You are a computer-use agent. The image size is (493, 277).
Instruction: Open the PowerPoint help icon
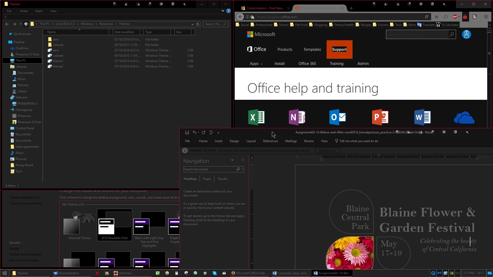click(x=380, y=117)
